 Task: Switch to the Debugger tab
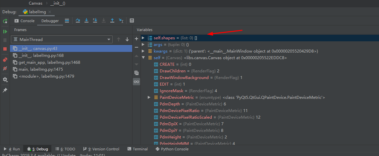coord(50,21)
